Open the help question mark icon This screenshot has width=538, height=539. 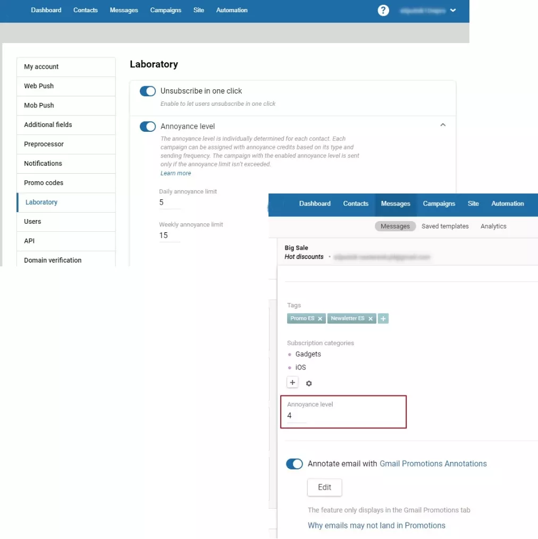click(383, 10)
